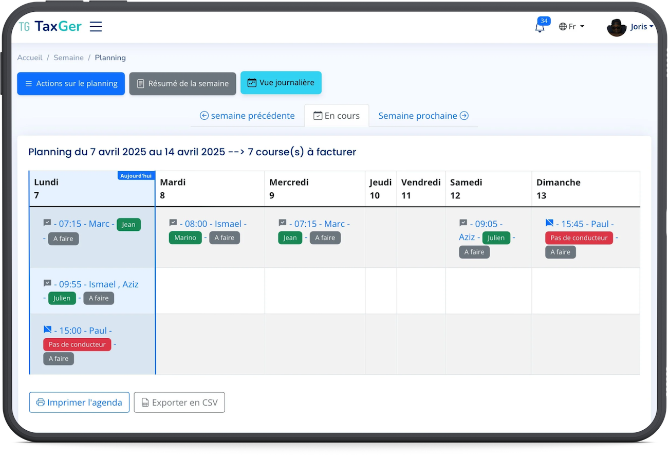Open the Fr language dropdown arrow
The height and width of the screenshot is (456, 668).
pos(582,27)
